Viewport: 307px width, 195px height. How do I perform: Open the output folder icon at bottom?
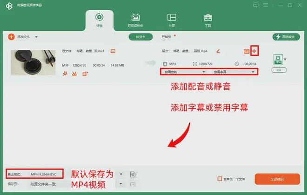[133, 184]
